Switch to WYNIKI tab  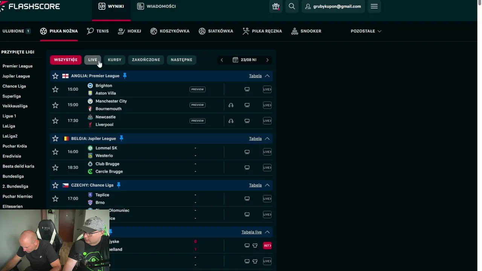[x=111, y=6]
